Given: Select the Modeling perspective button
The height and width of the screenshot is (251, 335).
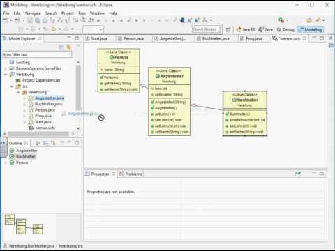Looking at the screenshot, I should point(311,29).
